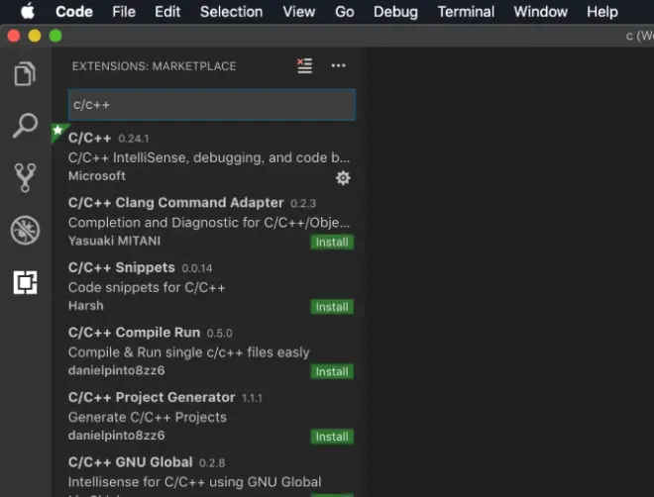Click 'Compile & Run single c/c++ files' description
Viewport: 654px width, 497px height.
click(x=189, y=352)
